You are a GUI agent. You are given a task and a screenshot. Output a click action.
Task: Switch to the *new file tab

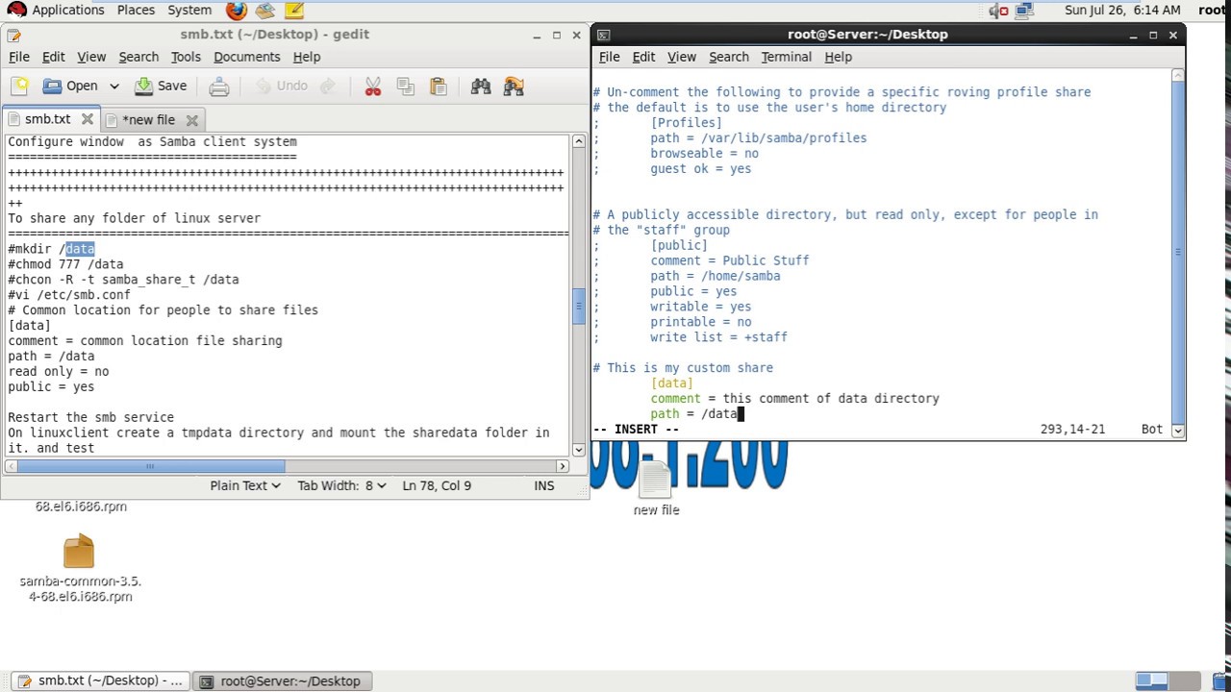pos(148,119)
